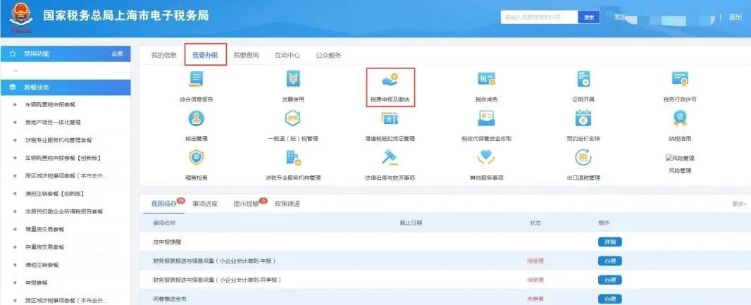This screenshot has width=751, height=305.
Task: Select the 税收减免 icon
Action: [486, 80]
